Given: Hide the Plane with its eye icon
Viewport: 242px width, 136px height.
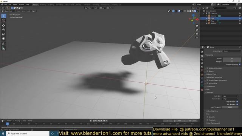Looking at the screenshot, I should coord(240,21).
